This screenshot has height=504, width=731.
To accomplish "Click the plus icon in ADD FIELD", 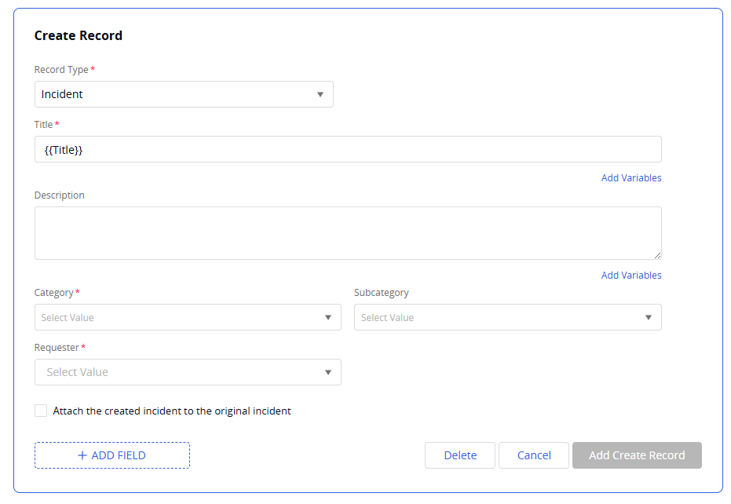I will pos(82,455).
